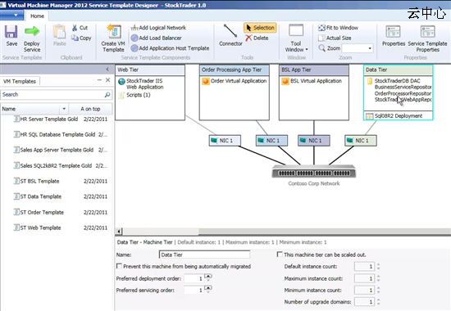Minimize the VM Templates panel
The height and width of the screenshot is (311, 451).
99,80
